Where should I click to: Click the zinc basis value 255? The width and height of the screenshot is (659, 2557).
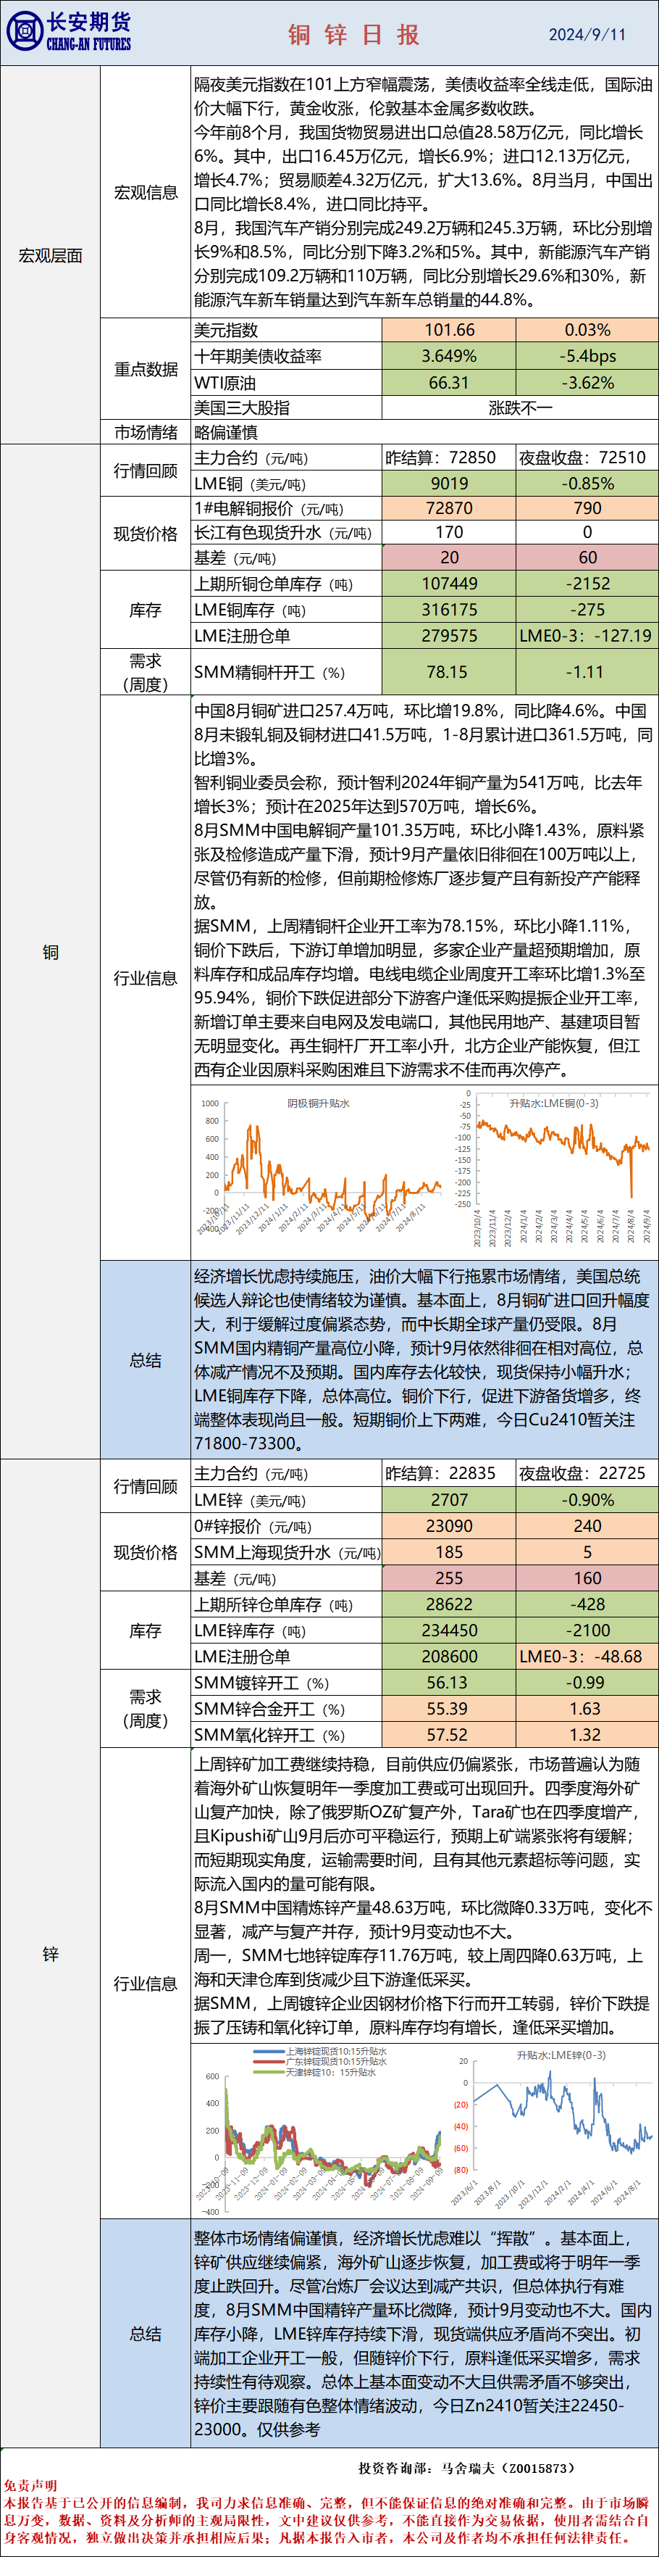tap(449, 1578)
